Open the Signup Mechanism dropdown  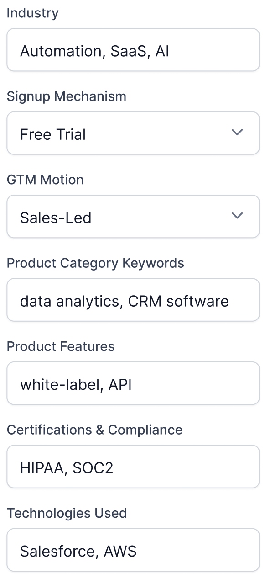[x=133, y=133]
